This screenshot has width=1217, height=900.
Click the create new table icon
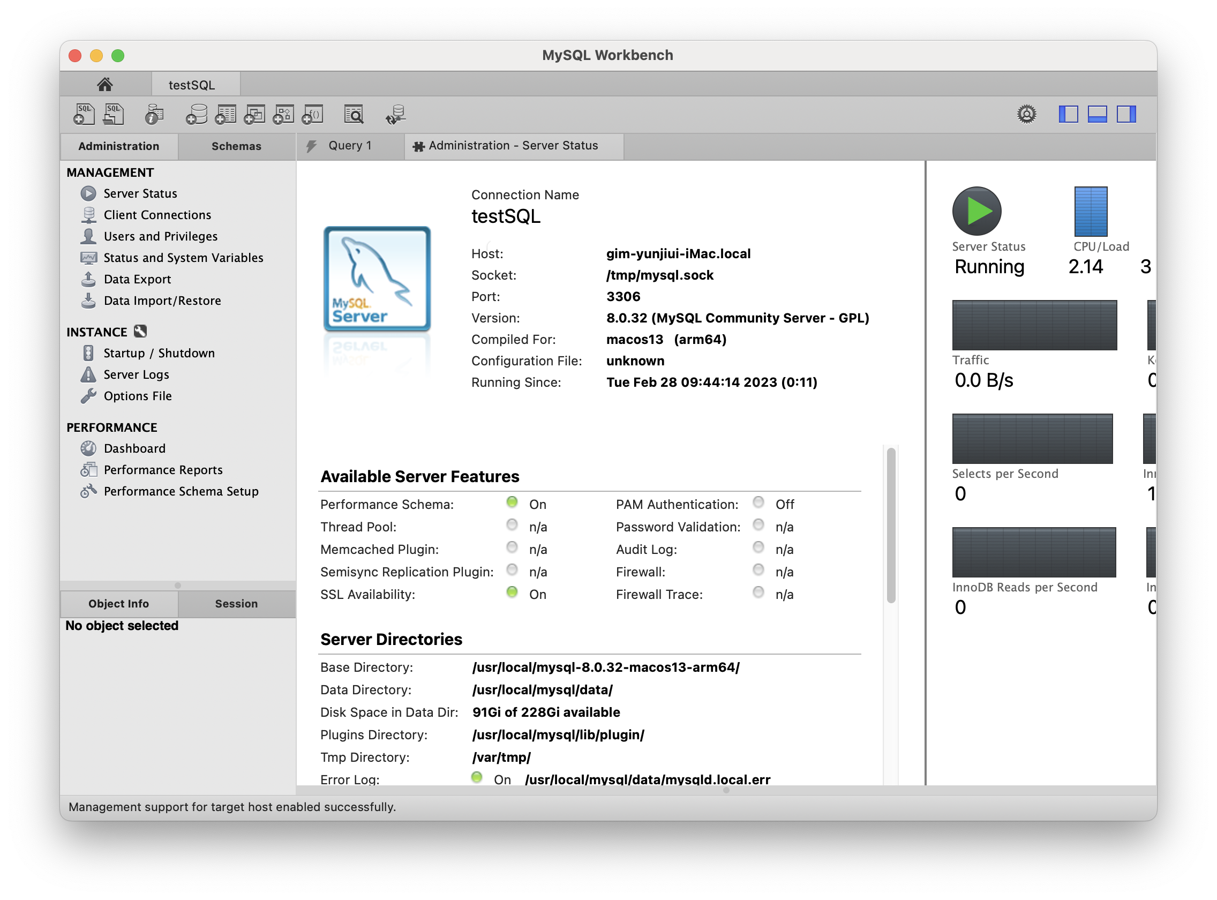(x=226, y=115)
